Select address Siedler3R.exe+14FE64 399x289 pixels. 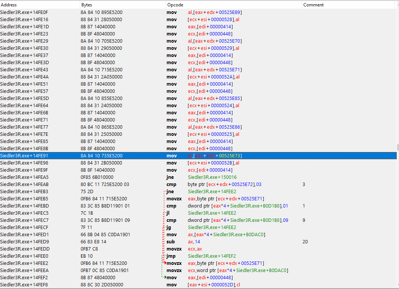coord(24,106)
